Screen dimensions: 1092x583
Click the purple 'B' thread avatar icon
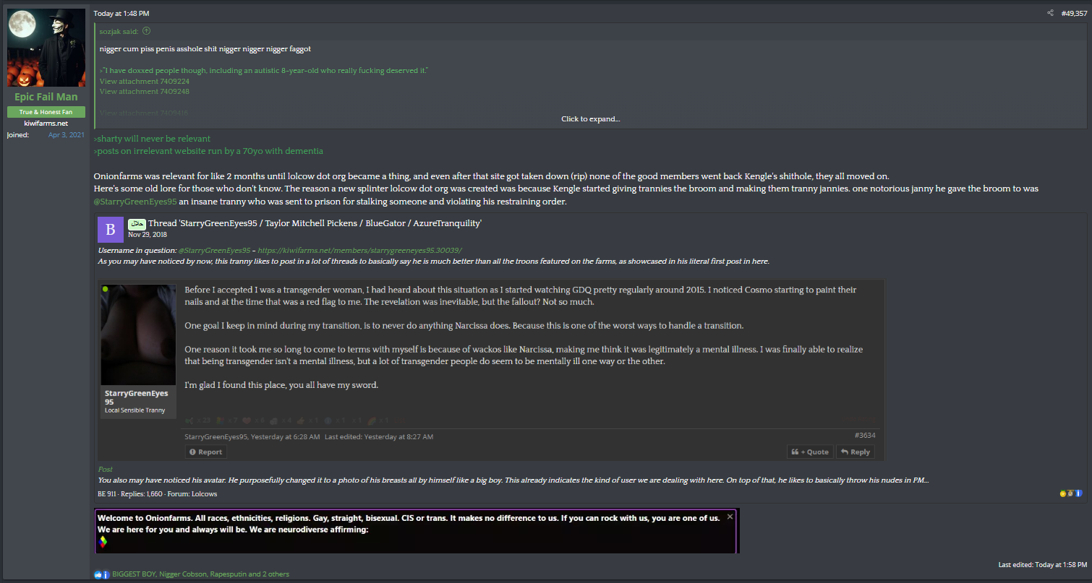tap(111, 229)
